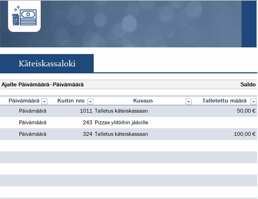This screenshot has width=258, height=199.
Task: Click the 100,00 € deposit amount
Action: pyautogui.click(x=244, y=134)
